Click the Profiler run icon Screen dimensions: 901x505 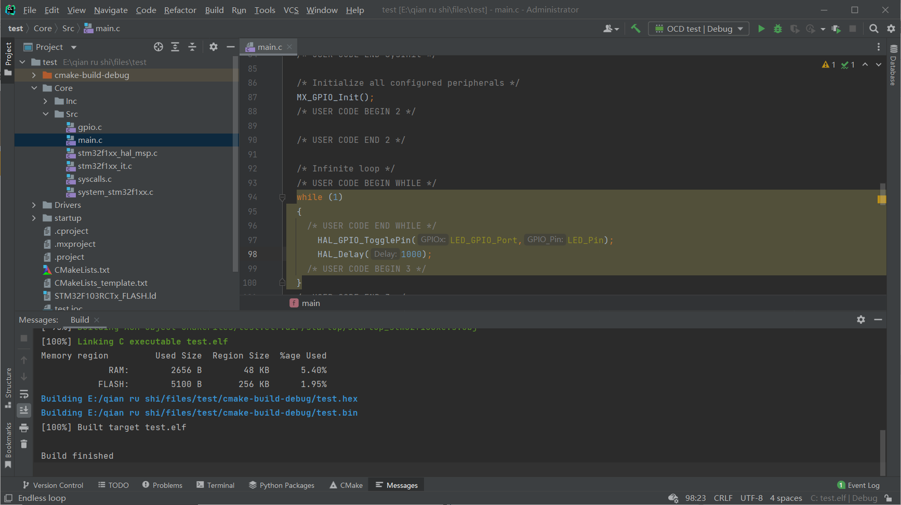pos(811,29)
